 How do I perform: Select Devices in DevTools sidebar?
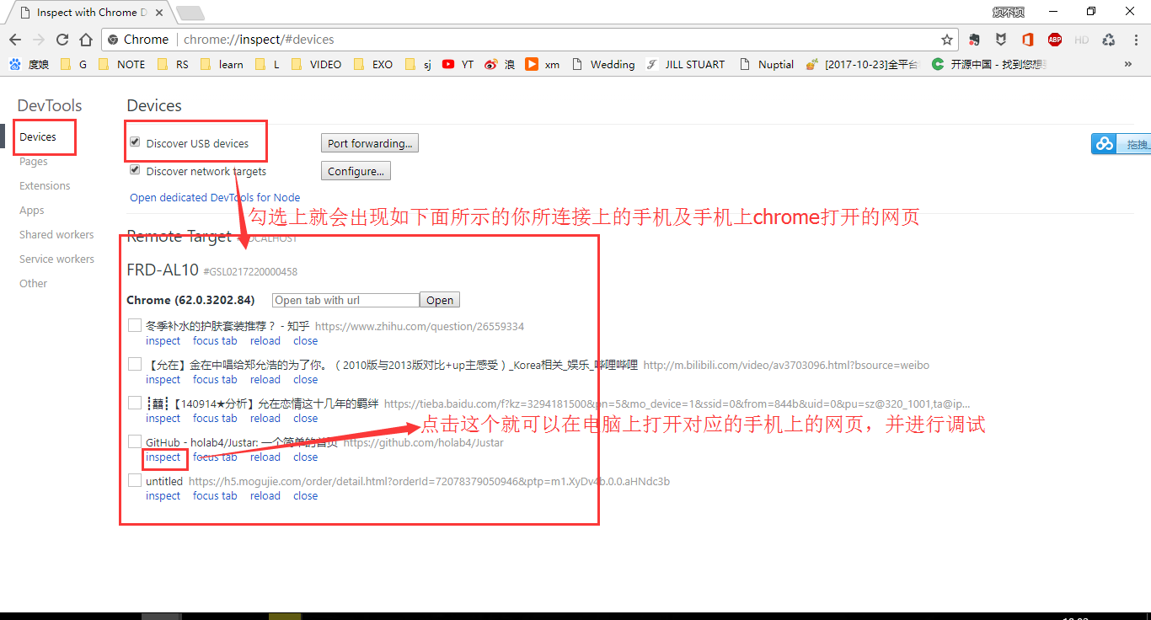click(x=38, y=136)
